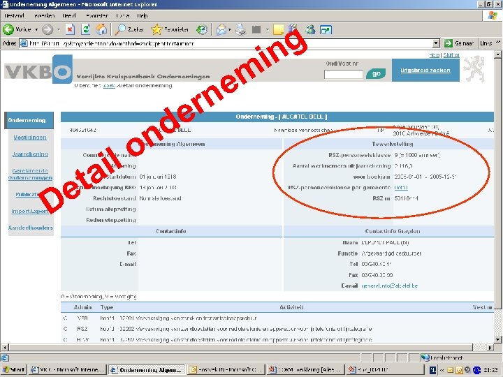Click the vertical scrollbar down arrow
Viewport: 503px width, 377px height.
coord(497,339)
